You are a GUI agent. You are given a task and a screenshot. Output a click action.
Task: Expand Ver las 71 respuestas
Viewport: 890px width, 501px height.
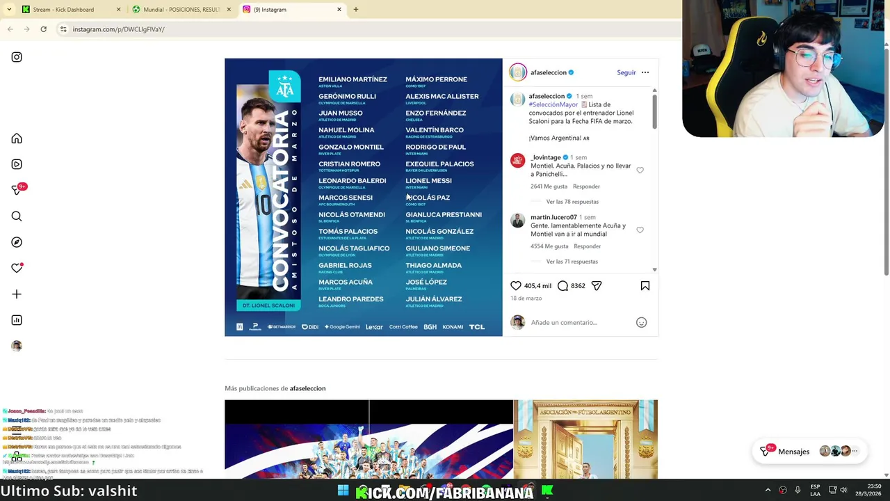coord(572,262)
